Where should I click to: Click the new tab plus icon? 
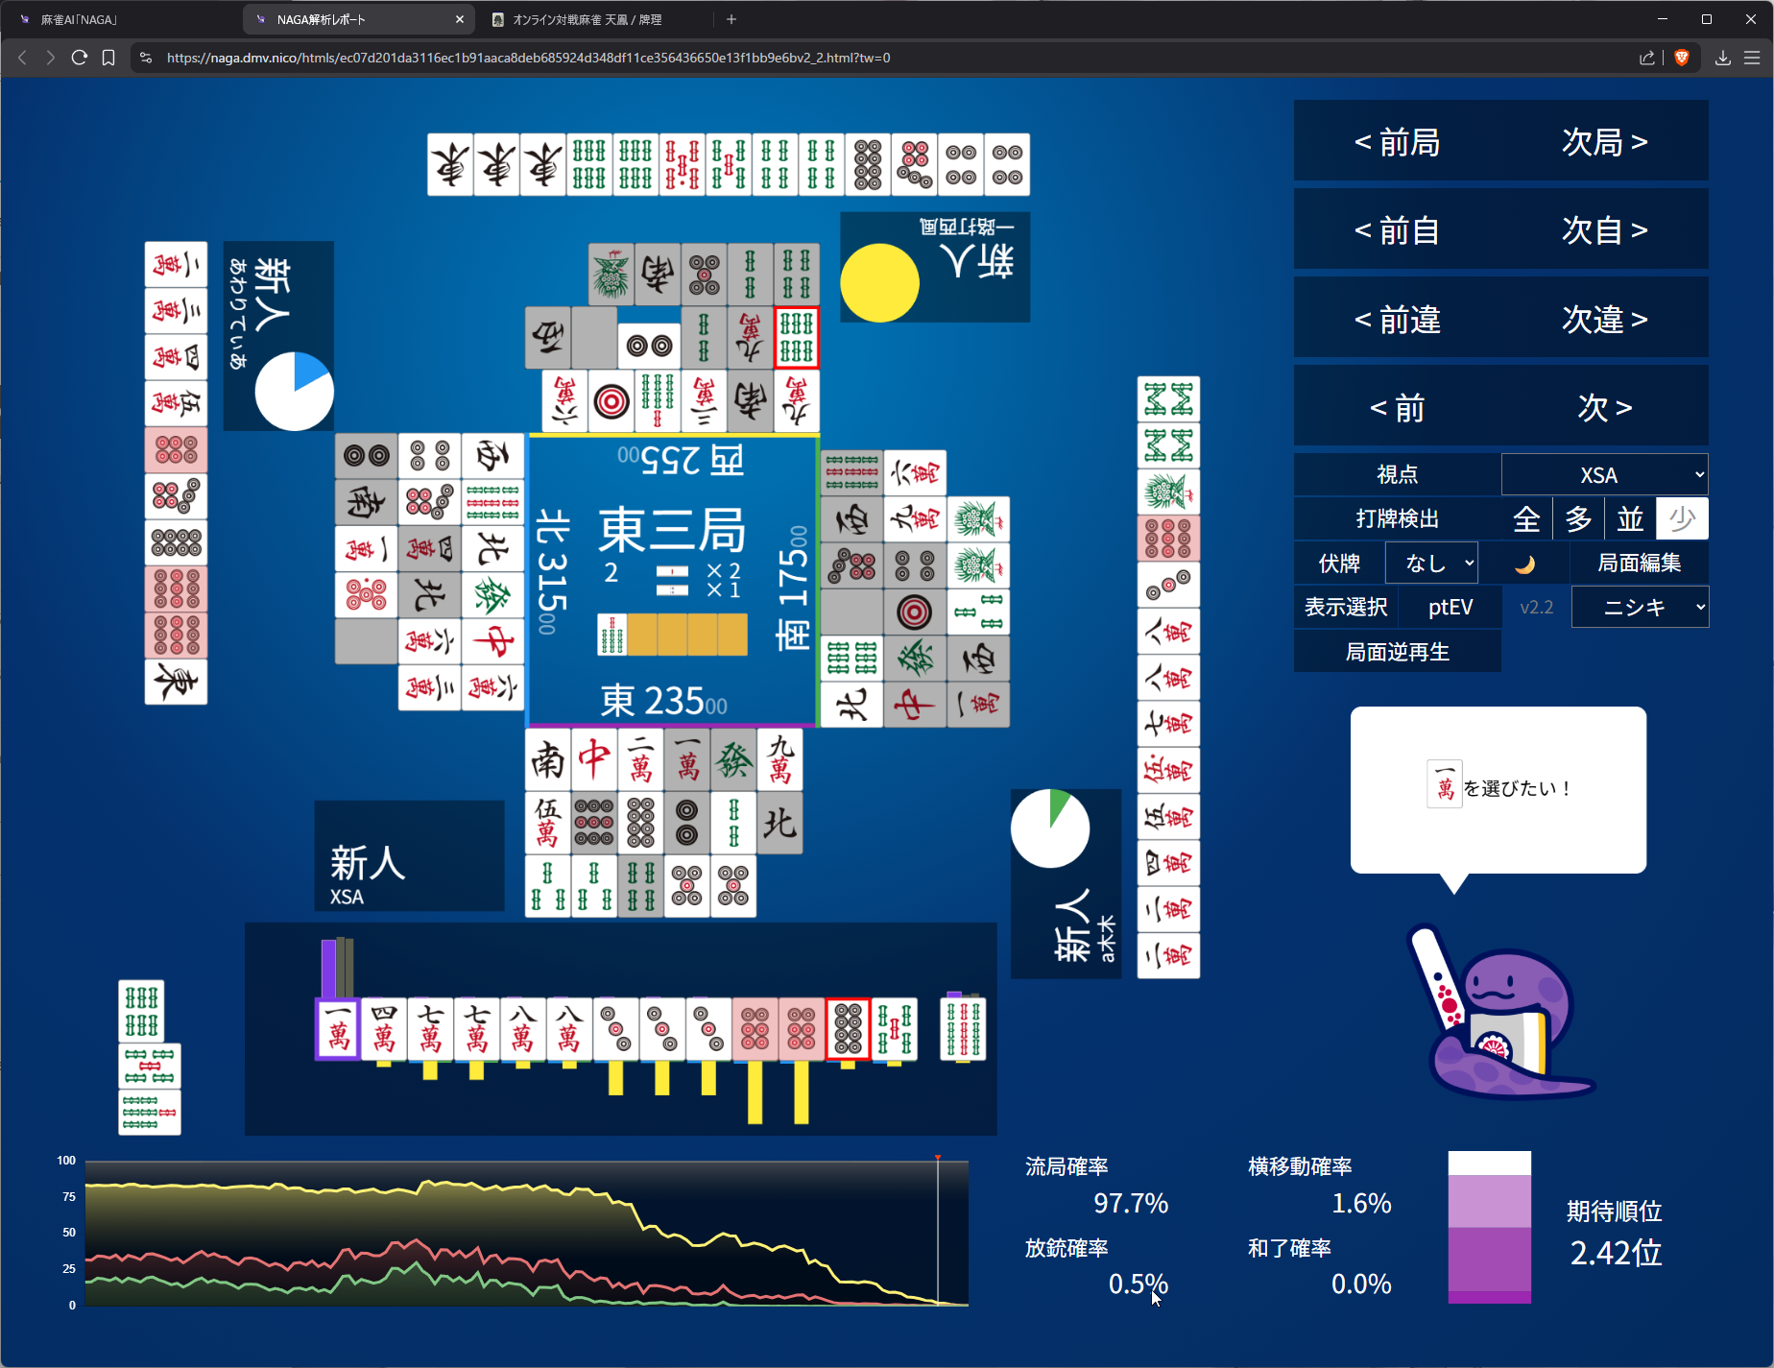point(731,19)
